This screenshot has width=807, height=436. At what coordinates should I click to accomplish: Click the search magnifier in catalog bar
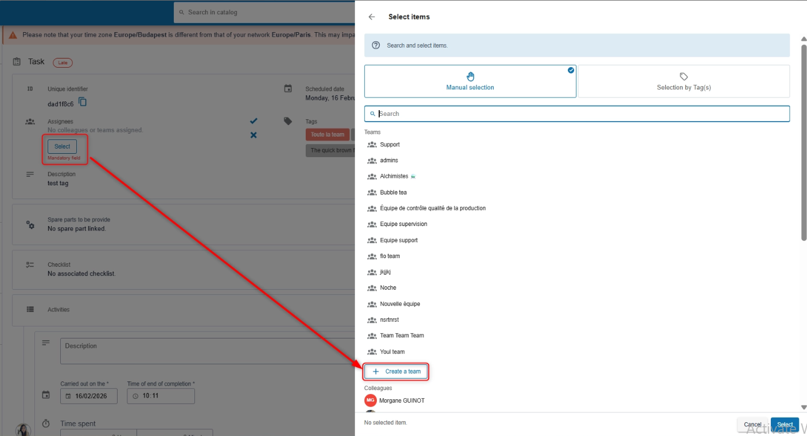click(x=182, y=12)
